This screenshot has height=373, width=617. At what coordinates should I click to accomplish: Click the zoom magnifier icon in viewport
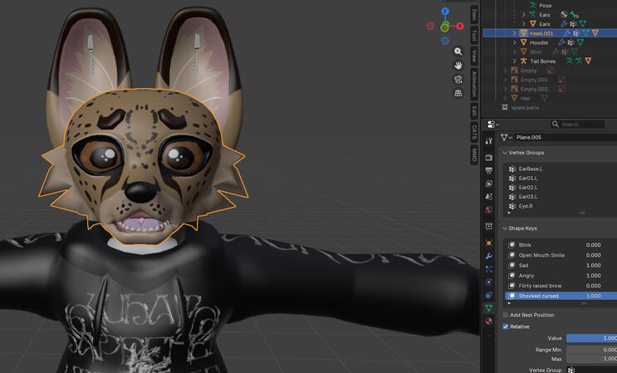(458, 52)
